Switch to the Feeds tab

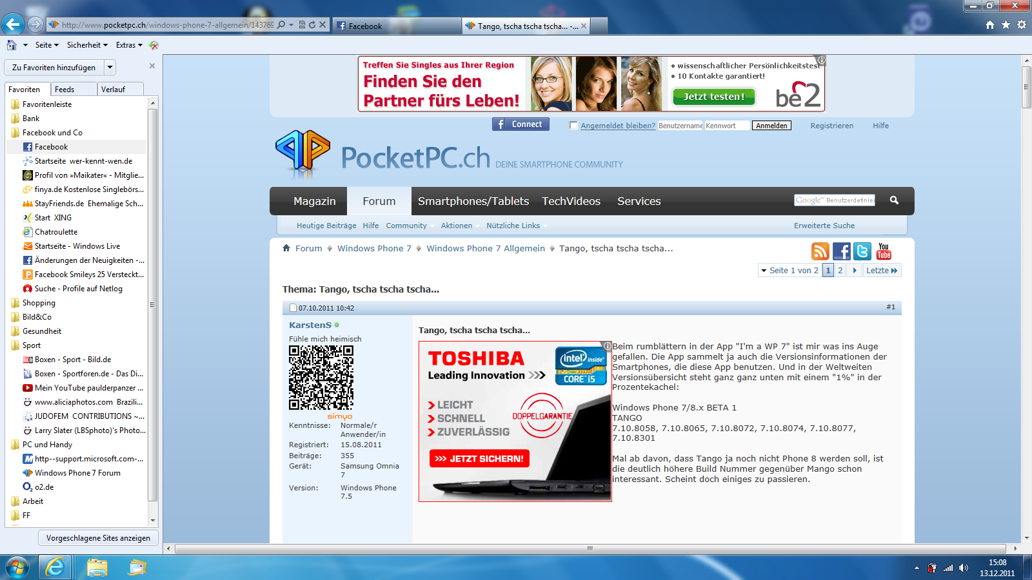pos(74,90)
